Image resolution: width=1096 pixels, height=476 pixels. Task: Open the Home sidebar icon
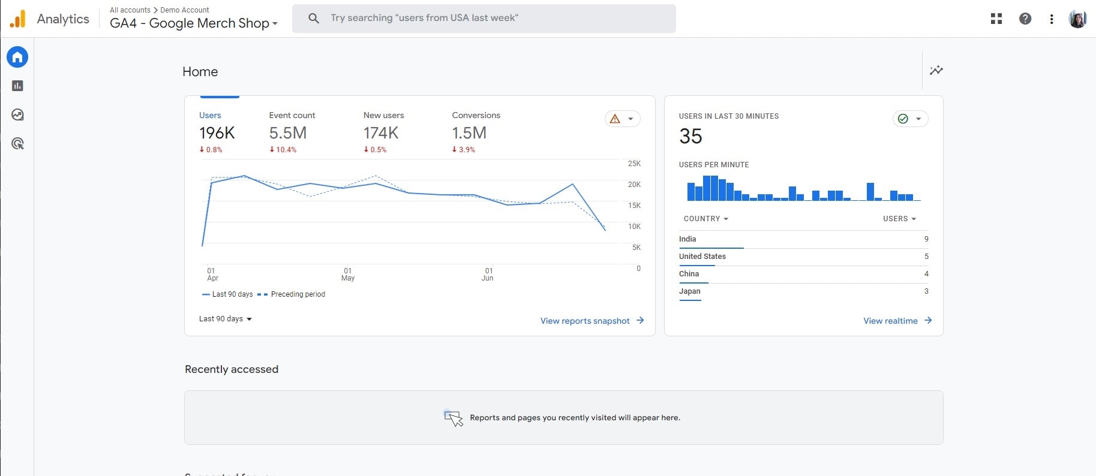(x=17, y=57)
